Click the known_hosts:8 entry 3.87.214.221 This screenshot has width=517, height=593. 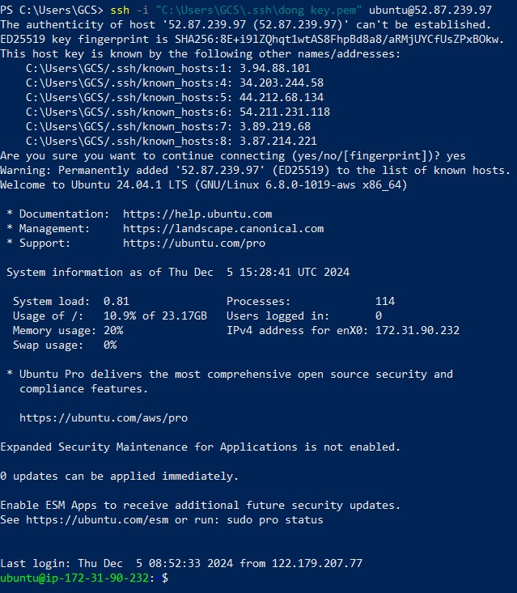(x=278, y=141)
